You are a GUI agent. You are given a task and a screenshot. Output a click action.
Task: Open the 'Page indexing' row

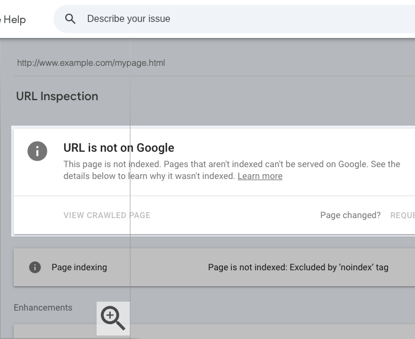pyautogui.click(x=214, y=267)
